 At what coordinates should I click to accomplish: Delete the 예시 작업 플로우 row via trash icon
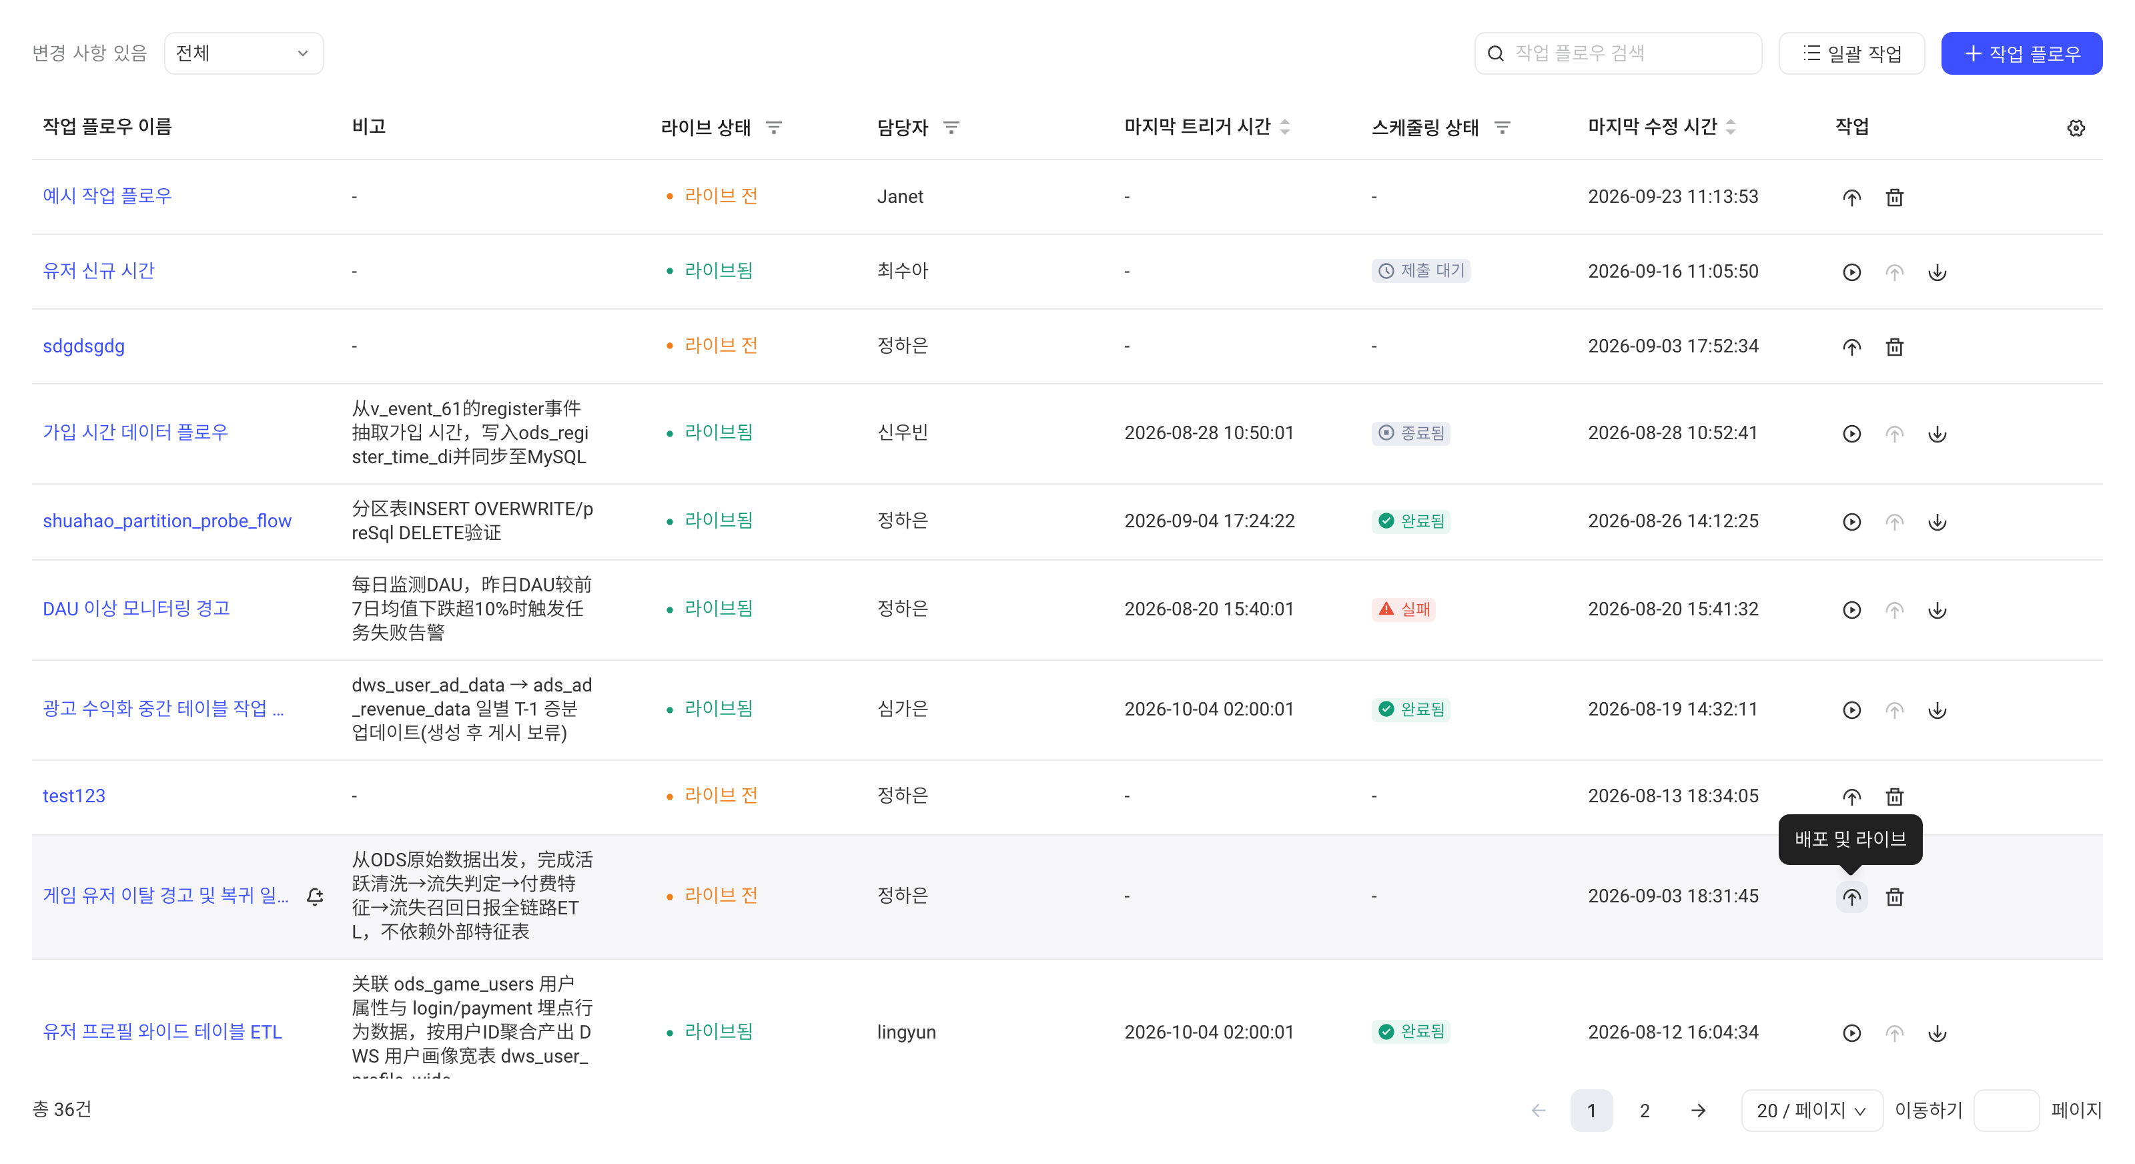click(x=1894, y=198)
